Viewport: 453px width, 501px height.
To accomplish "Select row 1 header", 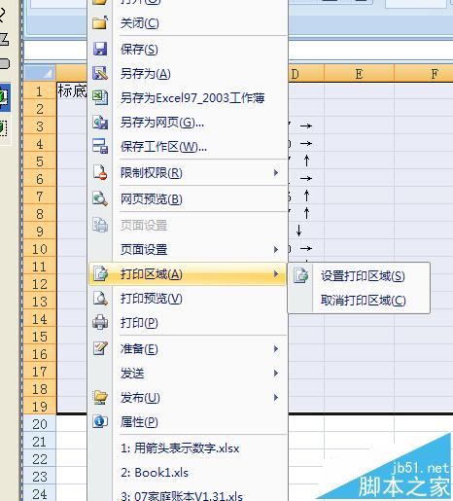I will click(40, 91).
